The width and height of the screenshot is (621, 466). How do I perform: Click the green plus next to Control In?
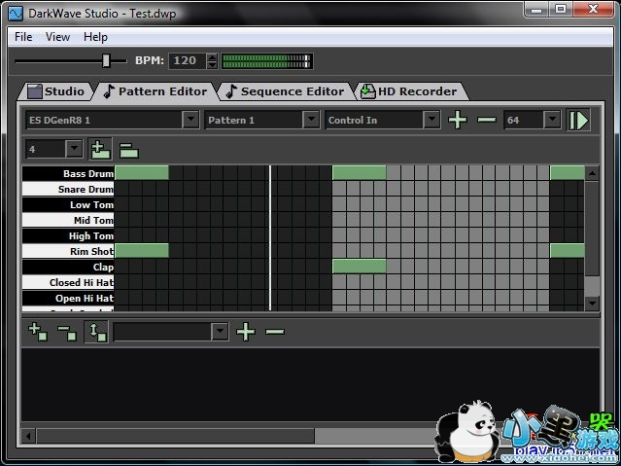pos(458,120)
